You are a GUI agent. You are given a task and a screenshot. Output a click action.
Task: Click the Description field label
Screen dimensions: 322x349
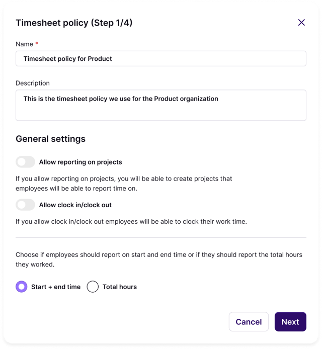[x=33, y=83]
